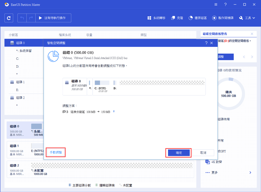
Task: Click the pie chart icon in dialog header
Action: coord(53,56)
